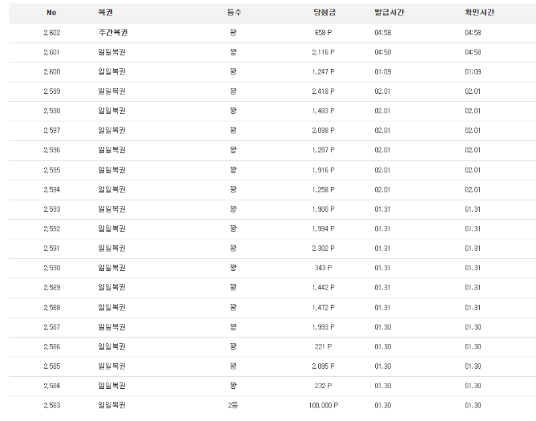Select row number 2,600
Viewport: 536px width, 421px height.
pyautogui.click(x=52, y=72)
